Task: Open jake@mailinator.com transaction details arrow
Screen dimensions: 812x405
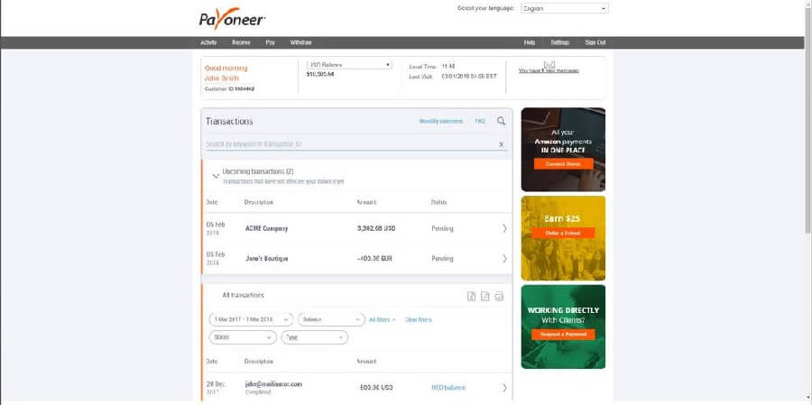Action: (504, 387)
